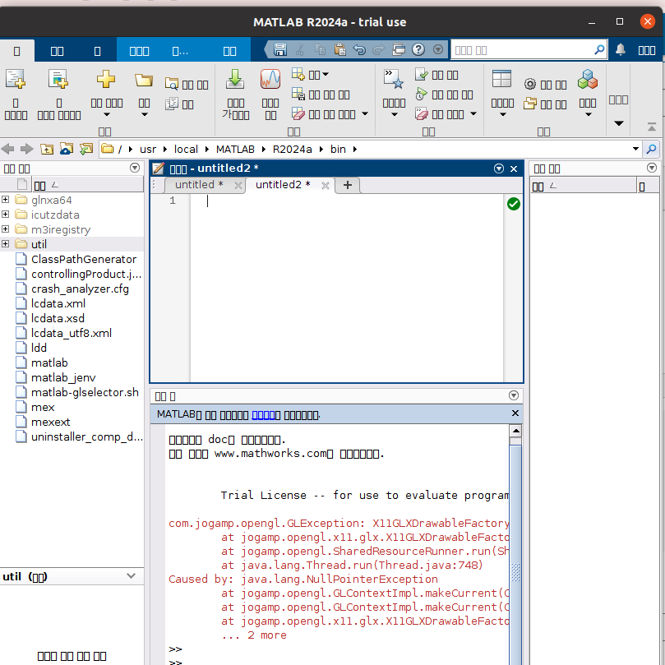665x665 pixels.
Task: Click the blue link in the Command Window banner
Action: (x=263, y=414)
